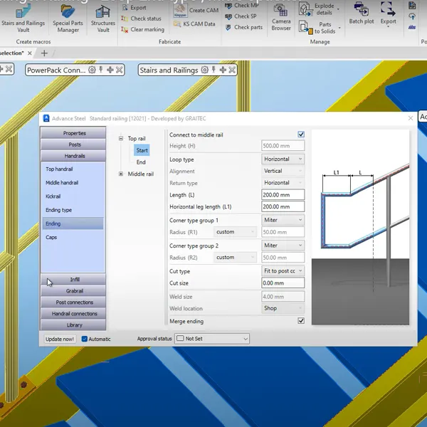Select Ending item in Handrails list
The image size is (427, 427).
click(73, 223)
